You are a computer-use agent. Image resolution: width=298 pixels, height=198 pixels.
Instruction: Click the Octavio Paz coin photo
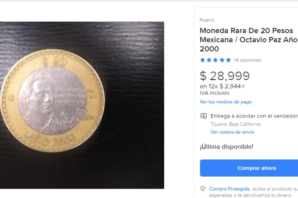pyautogui.click(x=82, y=105)
